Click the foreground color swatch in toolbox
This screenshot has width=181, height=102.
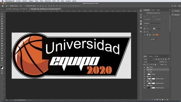coord(1,67)
